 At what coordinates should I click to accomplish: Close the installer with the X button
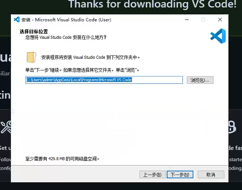pyautogui.click(x=220, y=20)
